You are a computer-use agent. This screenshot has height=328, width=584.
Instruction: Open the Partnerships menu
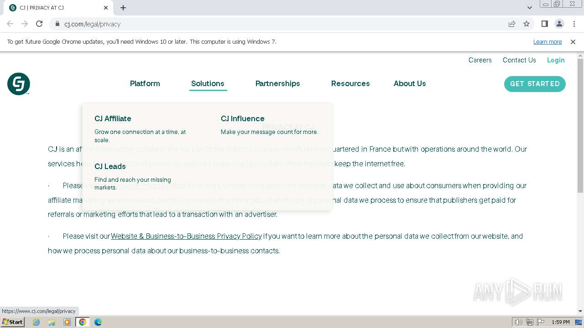278,83
